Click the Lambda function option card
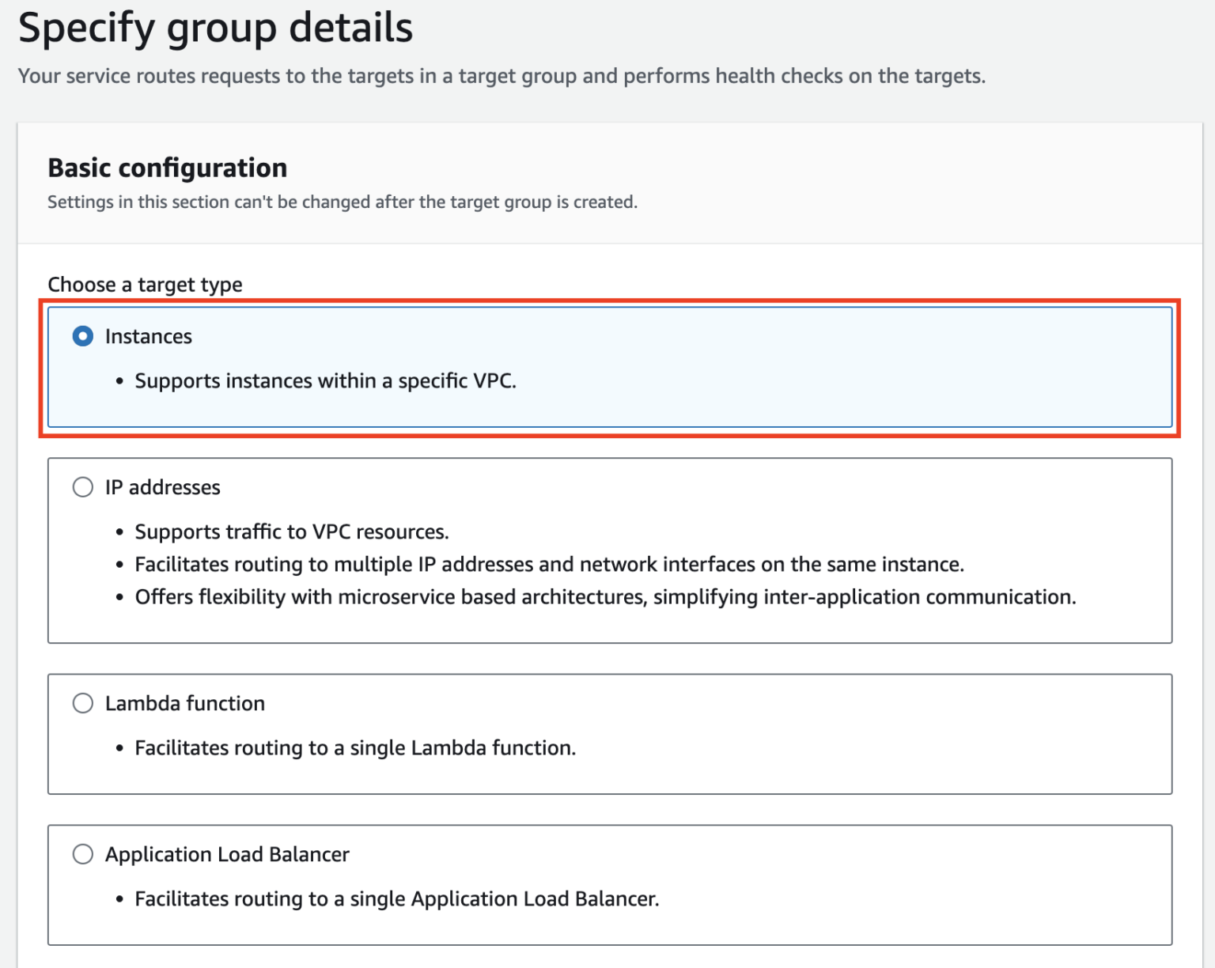1215x968 pixels. (609, 732)
